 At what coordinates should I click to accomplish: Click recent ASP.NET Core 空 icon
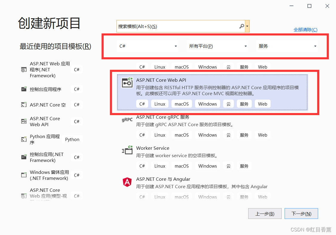[24, 104]
